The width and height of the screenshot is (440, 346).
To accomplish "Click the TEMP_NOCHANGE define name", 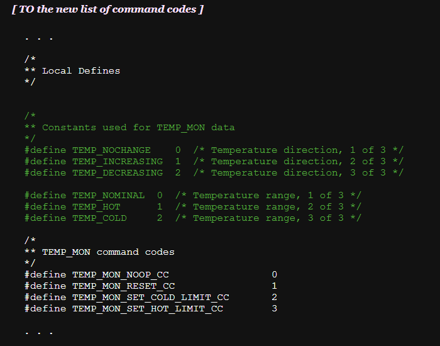I will click(111, 150).
